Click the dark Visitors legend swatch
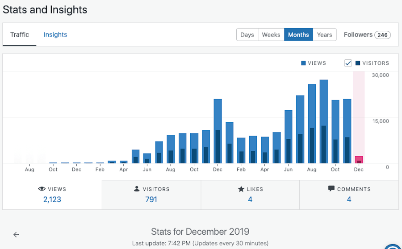Screen dimensions: 402x249 358,63
